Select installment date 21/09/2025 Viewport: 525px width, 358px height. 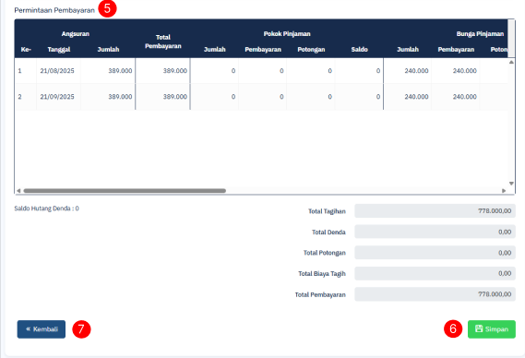[x=57, y=97]
